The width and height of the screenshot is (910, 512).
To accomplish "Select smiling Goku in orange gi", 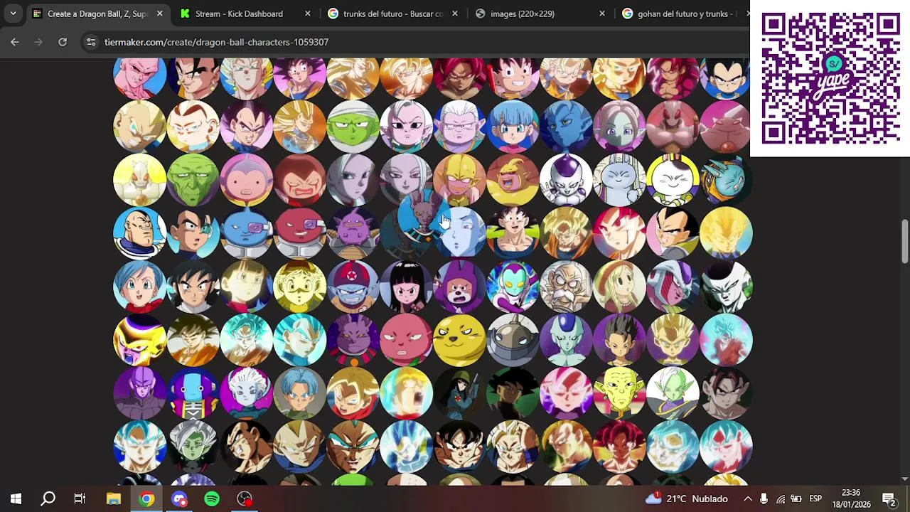I will (x=513, y=233).
